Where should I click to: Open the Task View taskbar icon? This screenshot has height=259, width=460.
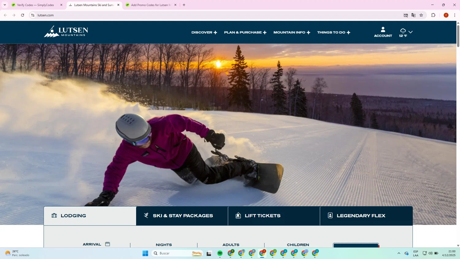(x=209, y=253)
